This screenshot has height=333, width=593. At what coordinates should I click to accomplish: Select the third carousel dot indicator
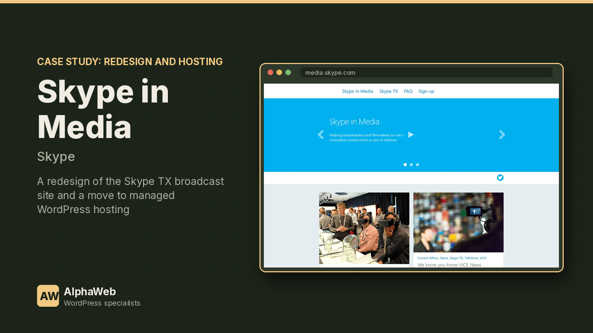click(418, 165)
